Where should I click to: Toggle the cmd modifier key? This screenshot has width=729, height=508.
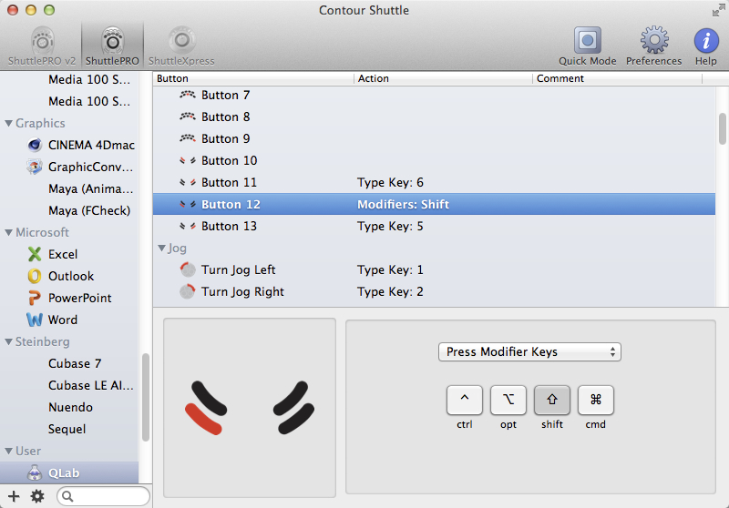click(596, 400)
